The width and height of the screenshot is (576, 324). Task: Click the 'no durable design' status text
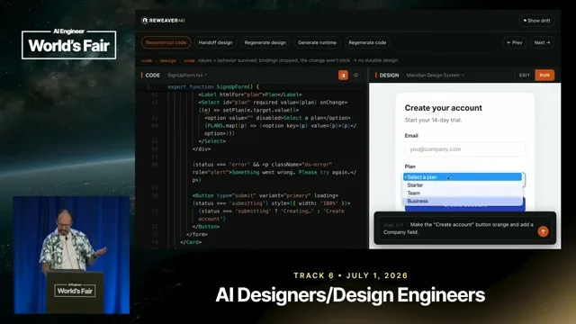(378, 60)
